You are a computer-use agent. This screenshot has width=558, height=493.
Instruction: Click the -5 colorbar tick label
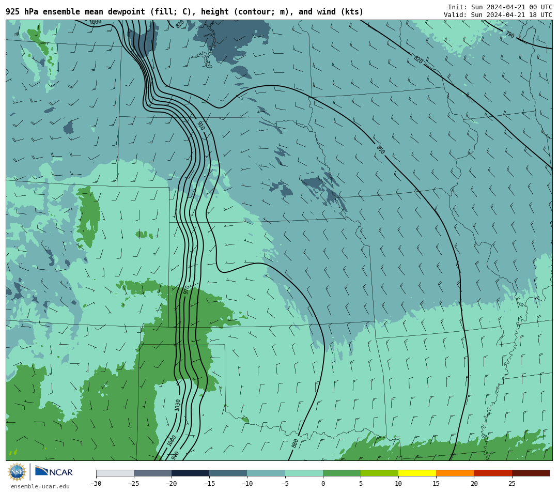285,483
